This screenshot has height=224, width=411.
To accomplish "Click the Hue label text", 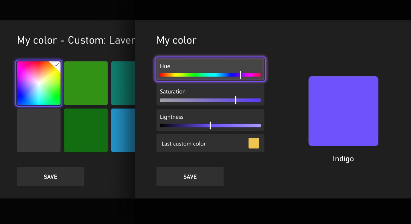I will (165, 66).
